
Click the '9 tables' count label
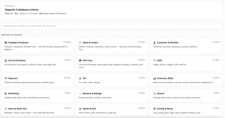pyautogui.click(x=67, y=93)
